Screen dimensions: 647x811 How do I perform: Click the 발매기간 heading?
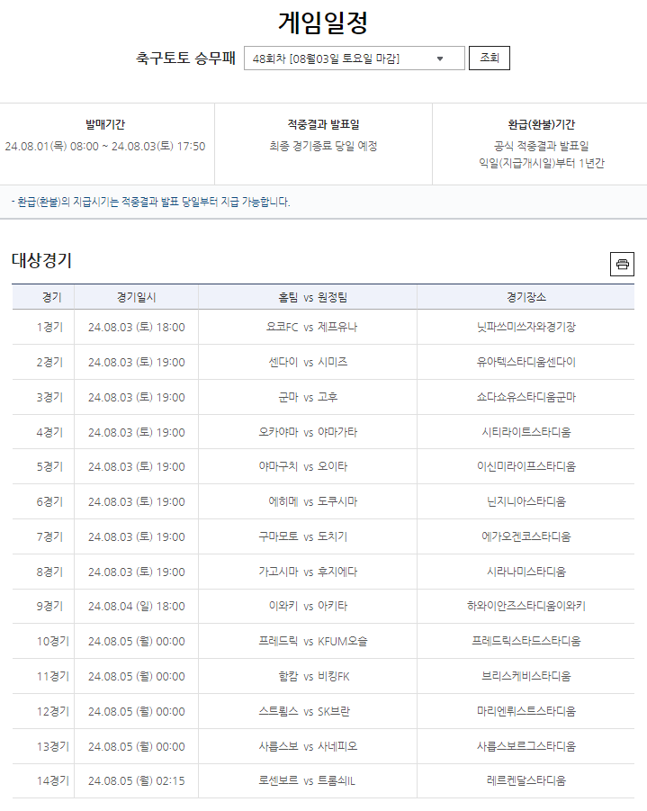(105, 124)
